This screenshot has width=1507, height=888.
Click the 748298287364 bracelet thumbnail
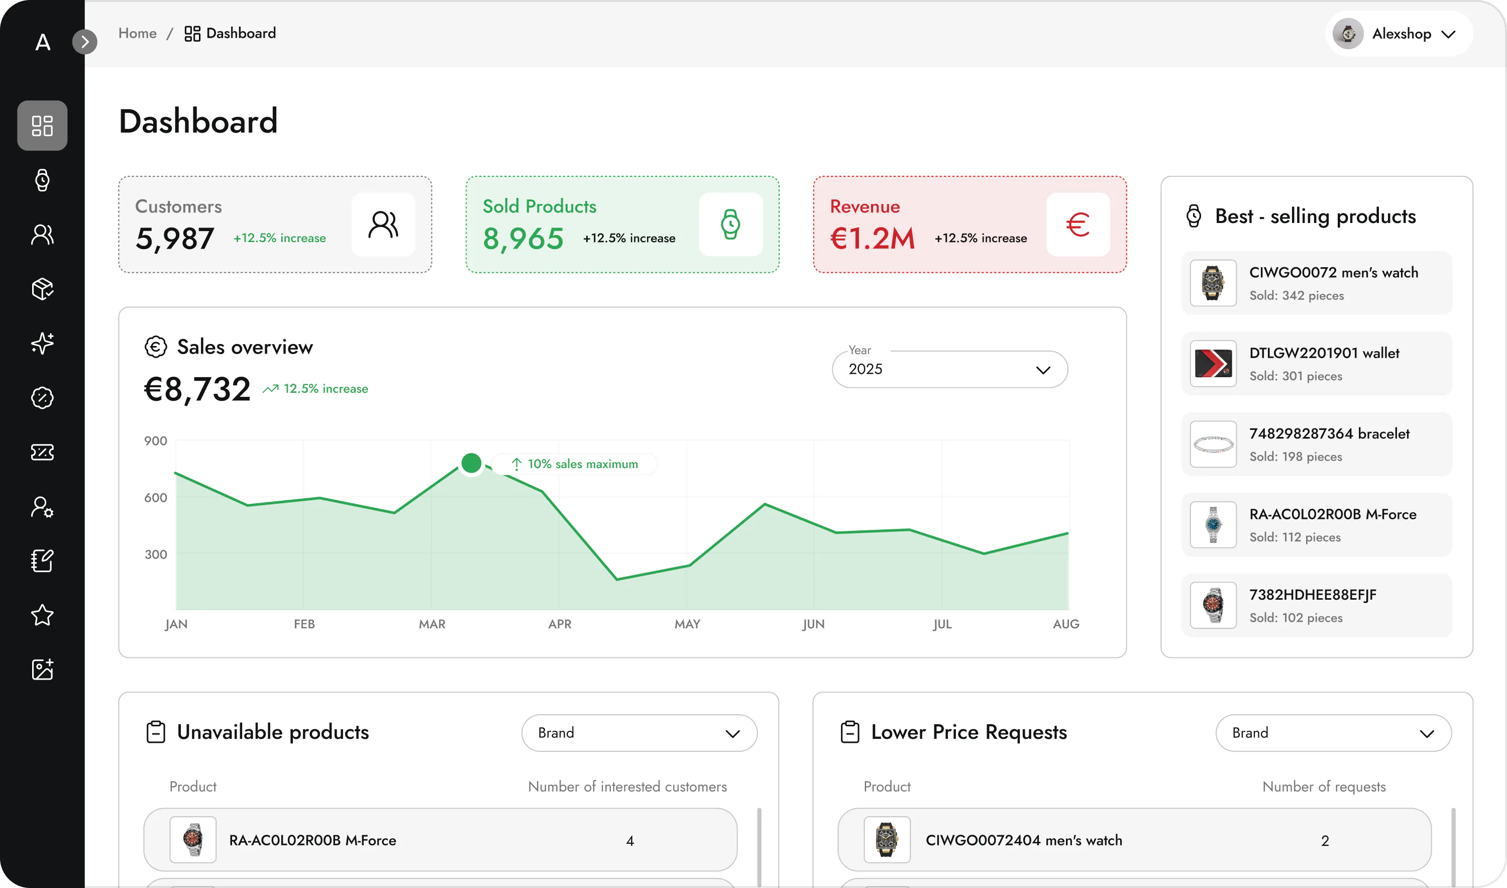coord(1213,444)
